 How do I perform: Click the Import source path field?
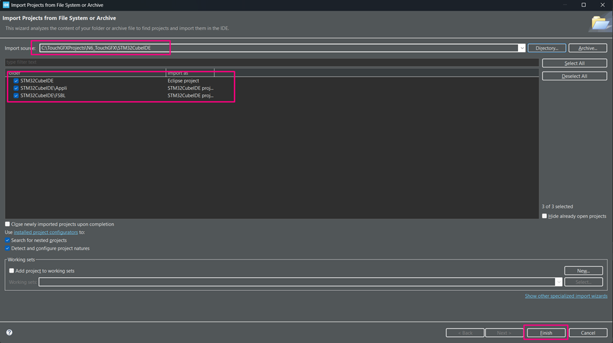click(279, 48)
